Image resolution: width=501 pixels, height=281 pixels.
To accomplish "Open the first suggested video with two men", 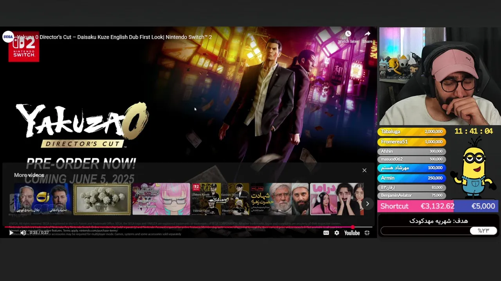I will [x=43, y=199].
